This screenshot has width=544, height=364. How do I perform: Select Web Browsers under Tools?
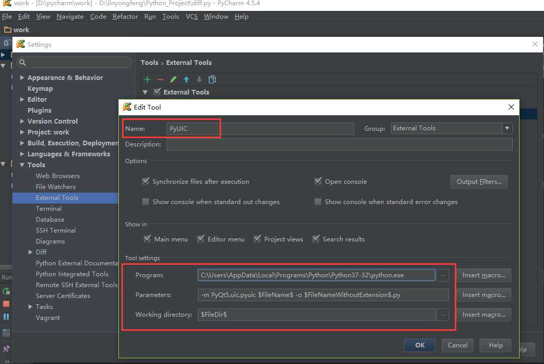click(x=58, y=176)
